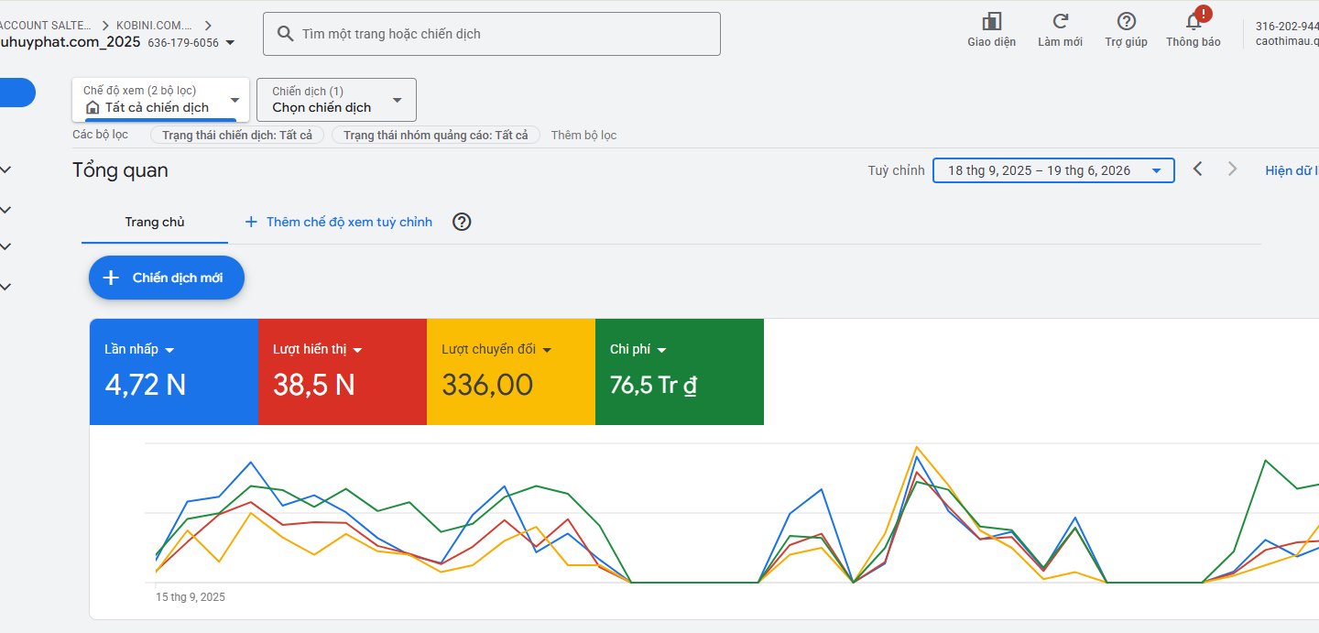Screen dimensions: 1319x633
Task: Open the account switcher dropdown arrow
Action: (229, 42)
